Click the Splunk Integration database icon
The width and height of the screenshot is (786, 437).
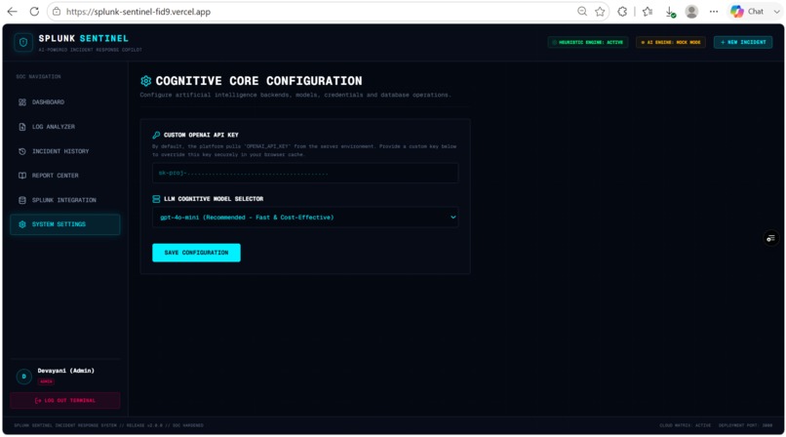[x=22, y=200]
